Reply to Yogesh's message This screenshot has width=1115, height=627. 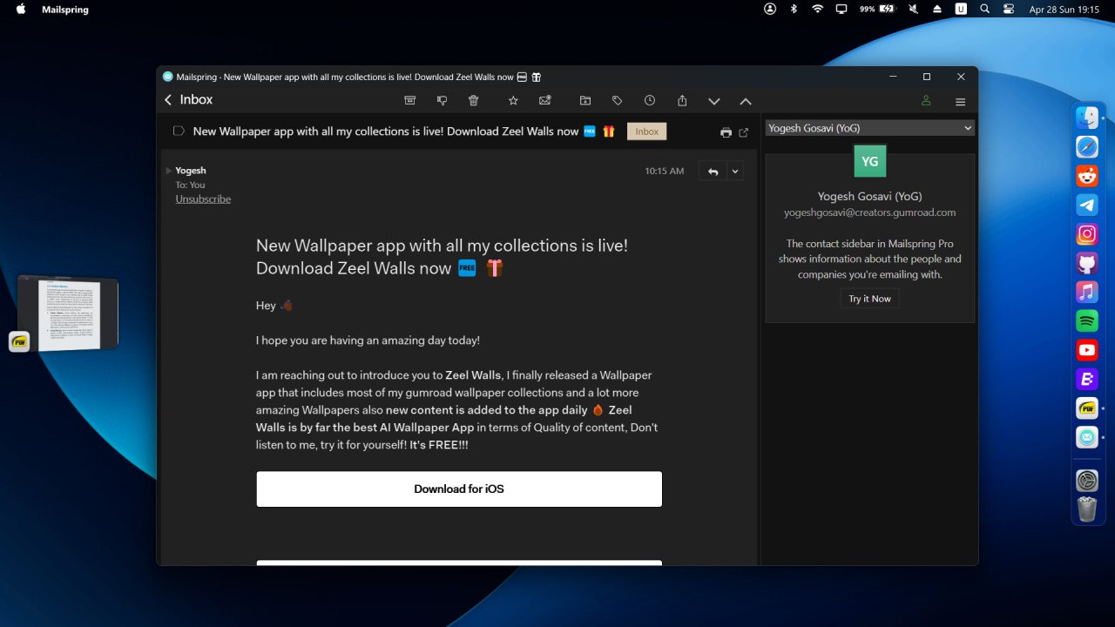point(713,172)
